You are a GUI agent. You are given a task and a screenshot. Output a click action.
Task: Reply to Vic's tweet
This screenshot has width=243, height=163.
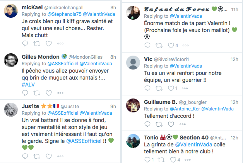tap(147, 88)
